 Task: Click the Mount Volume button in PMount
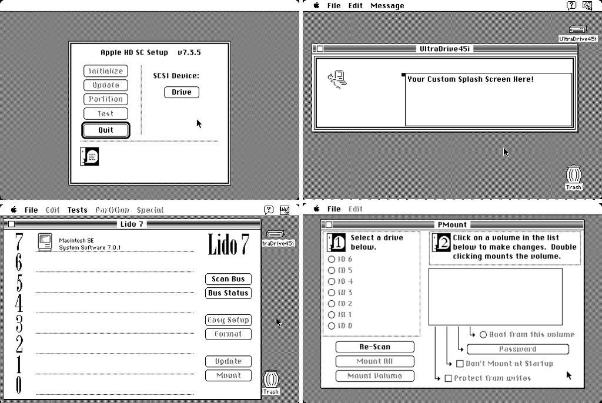(x=374, y=376)
